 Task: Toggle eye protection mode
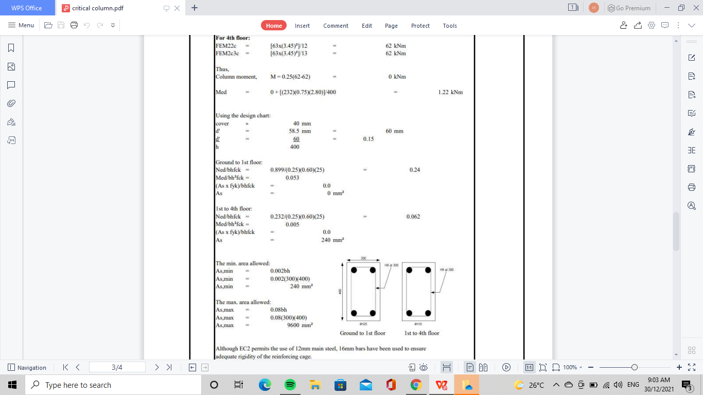[424, 367]
